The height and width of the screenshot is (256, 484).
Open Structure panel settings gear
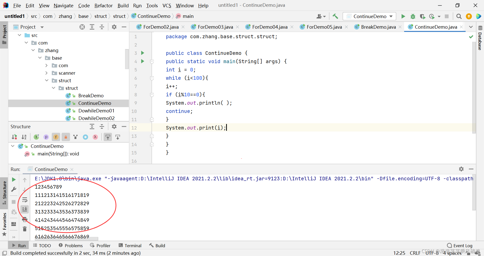[x=114, y=126]
